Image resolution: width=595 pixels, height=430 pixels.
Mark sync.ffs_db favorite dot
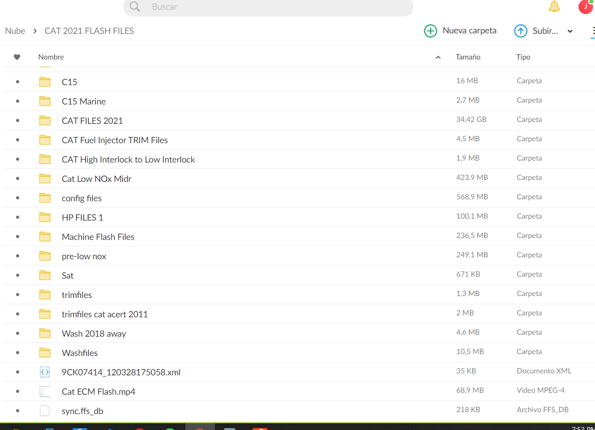point(18,411)
